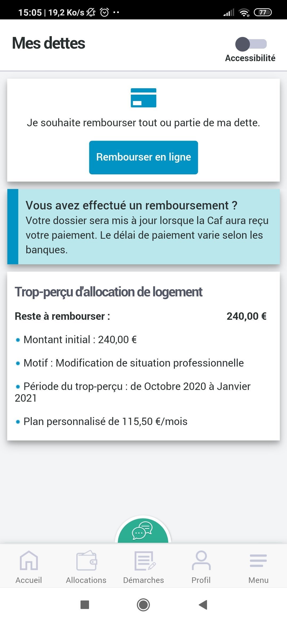The image size is (287, 622).
Task: Tap the Wi-Fi status icon
Action: pyautogui.click(x=244, y=12)
